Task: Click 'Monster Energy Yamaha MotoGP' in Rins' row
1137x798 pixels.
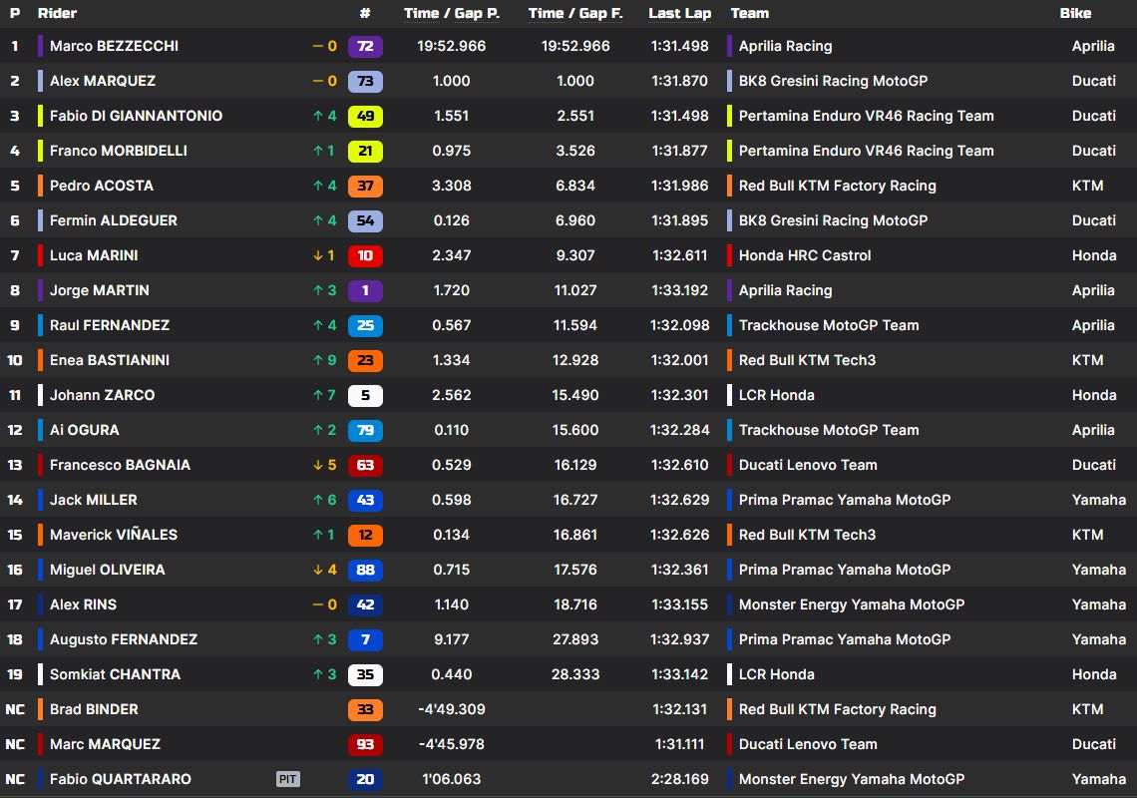Action: (x=852, y=604)
